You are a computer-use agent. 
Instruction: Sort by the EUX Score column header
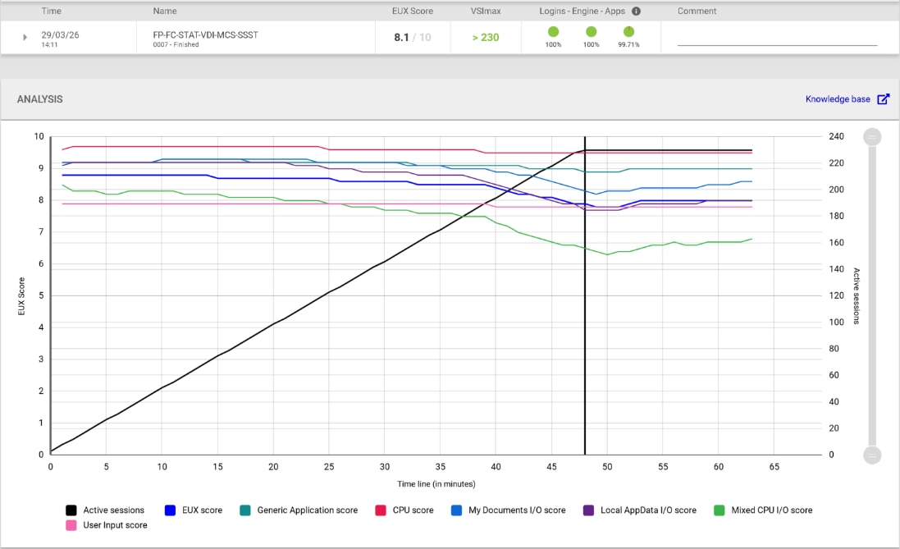click(x=412, y=11)
